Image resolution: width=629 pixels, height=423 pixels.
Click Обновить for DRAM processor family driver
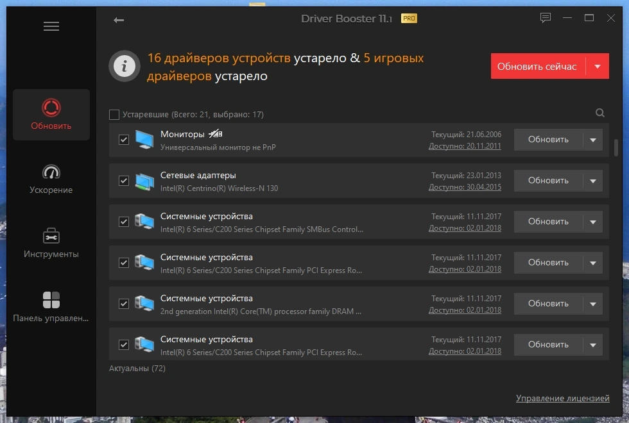coord(548,304)
